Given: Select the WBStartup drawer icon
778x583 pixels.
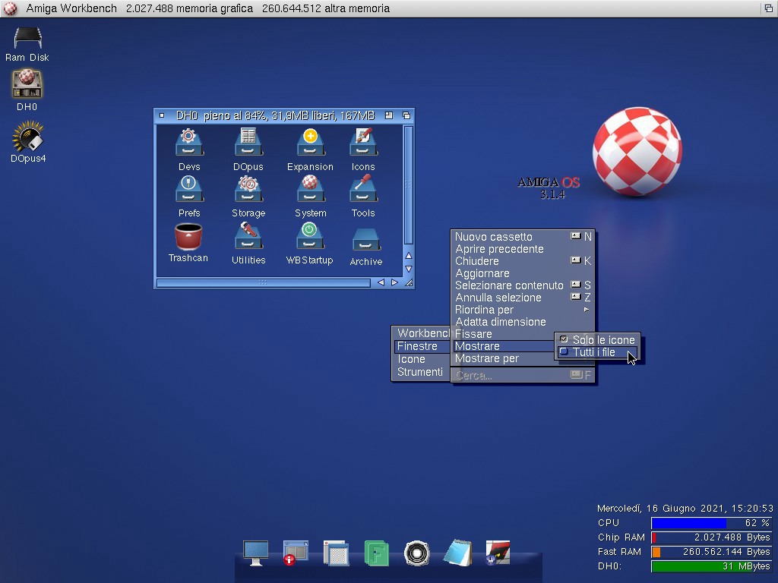Looking at the screenshot, I should coord(309,237).
